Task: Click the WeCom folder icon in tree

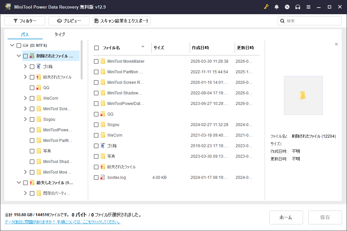Action: pos(39,98)
